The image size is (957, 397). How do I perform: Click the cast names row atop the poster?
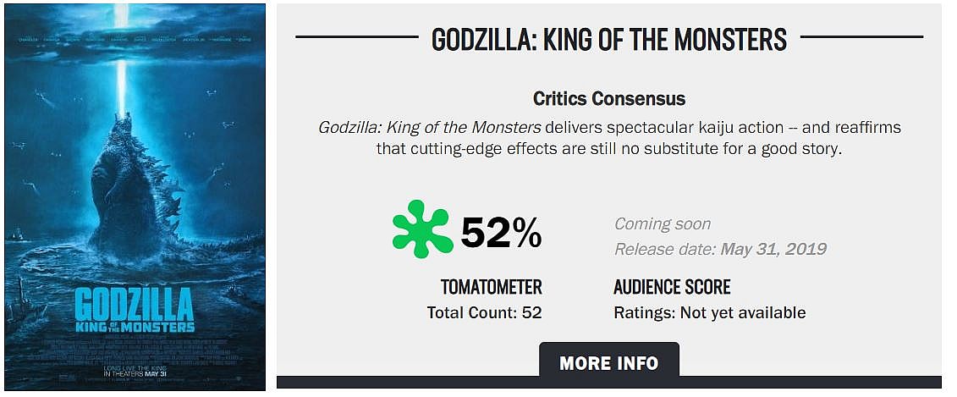[x=134, y=39]
